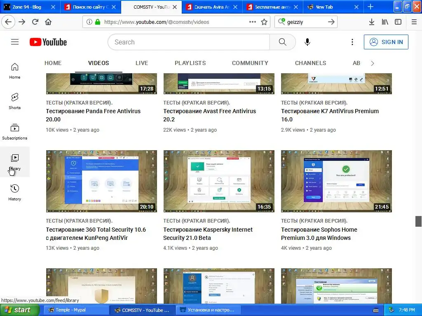
Task: Go to Home in YouTube sidebar
Action: point(14,71)
